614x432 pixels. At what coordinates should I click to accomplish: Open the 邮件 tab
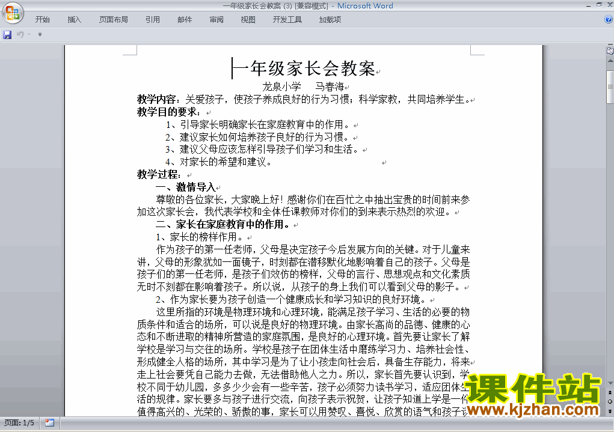(185, 20)
